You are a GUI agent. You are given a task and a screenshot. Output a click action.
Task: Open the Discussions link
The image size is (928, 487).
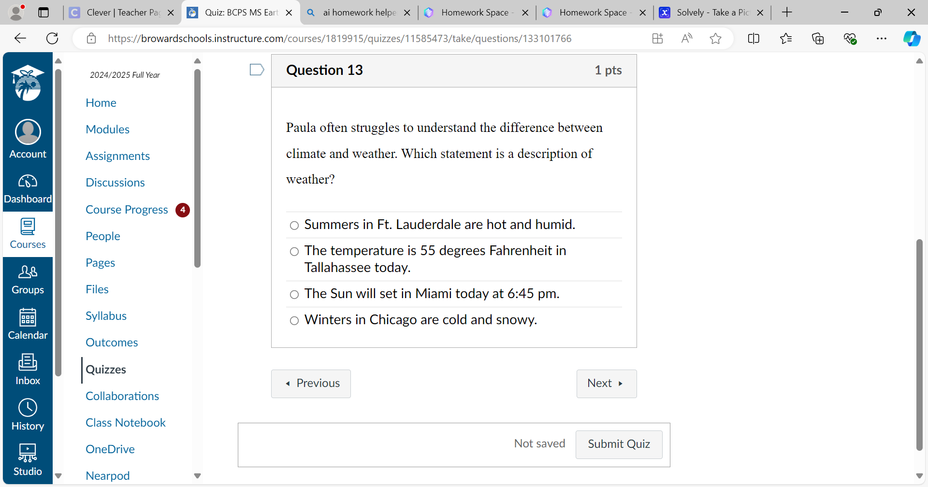115,183
